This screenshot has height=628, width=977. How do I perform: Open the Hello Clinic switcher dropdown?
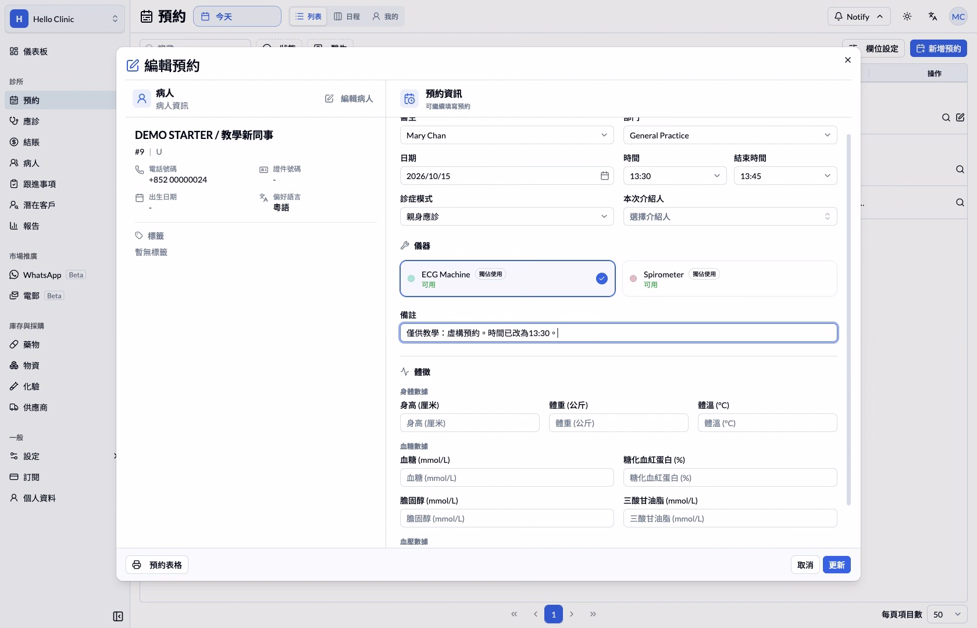65,19
